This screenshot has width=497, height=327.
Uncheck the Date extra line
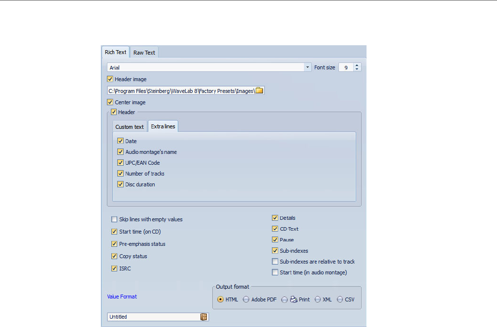[121, 141]
